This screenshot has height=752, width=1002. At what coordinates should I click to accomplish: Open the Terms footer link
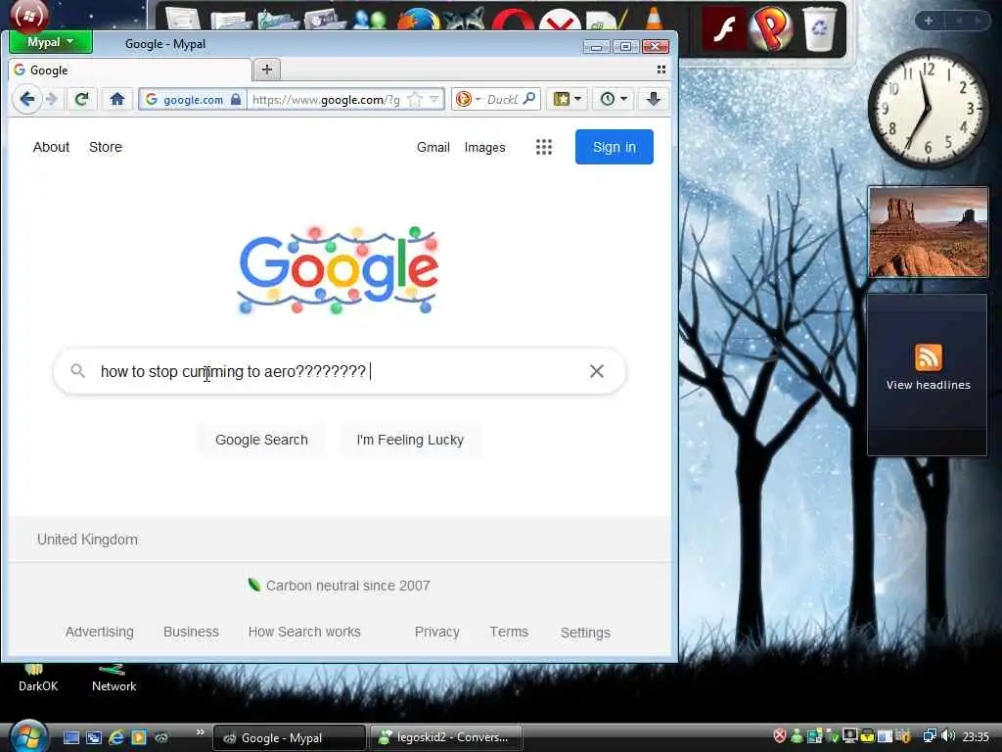[x=509, y=632]
